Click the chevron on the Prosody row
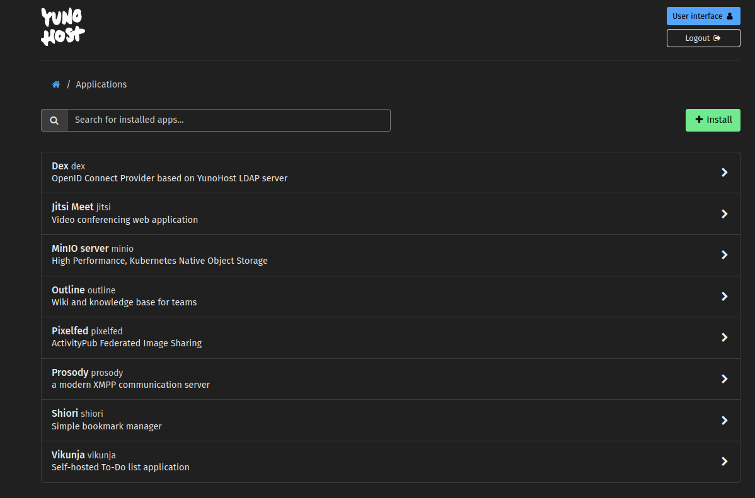 coord(724,378)
